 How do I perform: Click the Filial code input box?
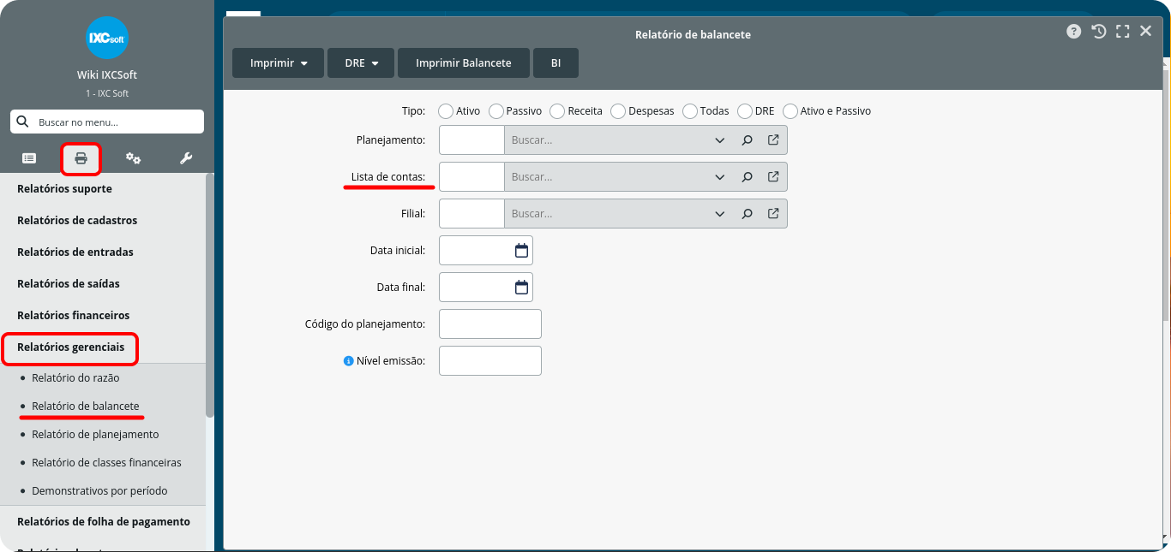471,214
